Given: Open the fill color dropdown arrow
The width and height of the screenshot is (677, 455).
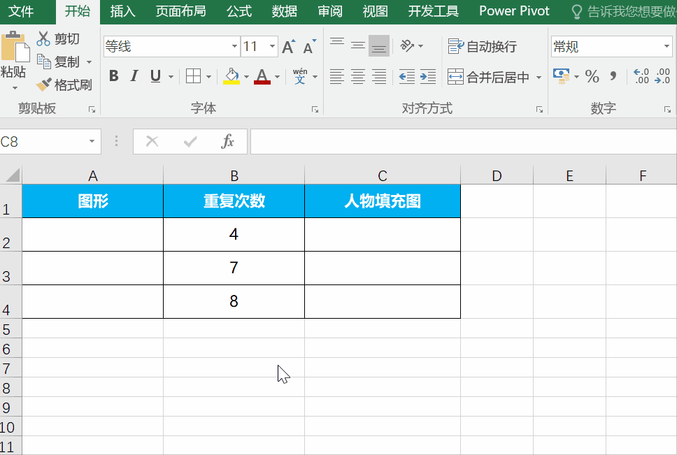Looking at the screenshot, I should click(x=245, y=77).
